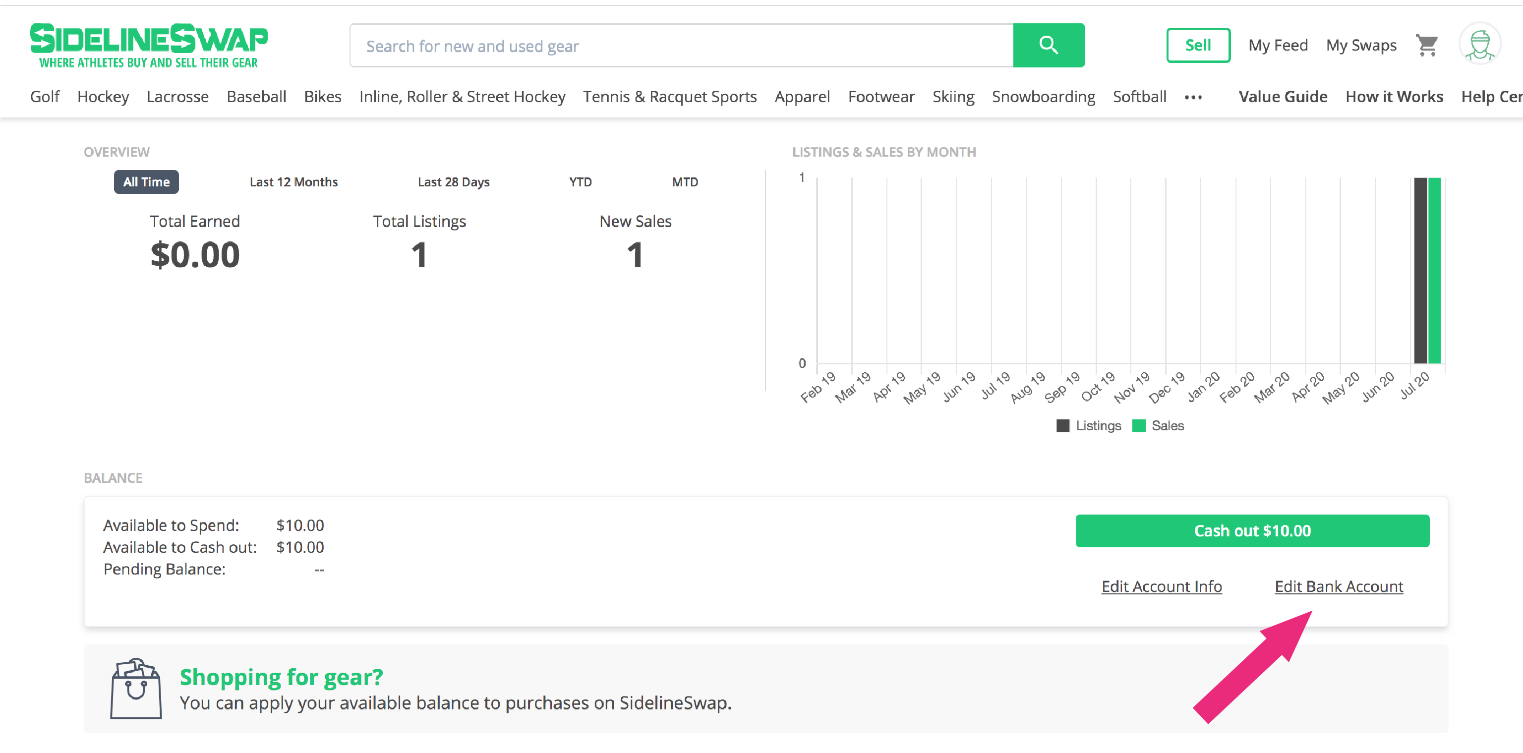
Task: Click Edit Bank Account link
Action: coord(1339,586)
